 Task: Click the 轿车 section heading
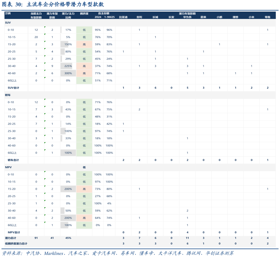pos(8,95)
